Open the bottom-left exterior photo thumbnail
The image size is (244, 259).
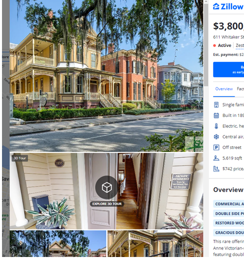point(58,243)
